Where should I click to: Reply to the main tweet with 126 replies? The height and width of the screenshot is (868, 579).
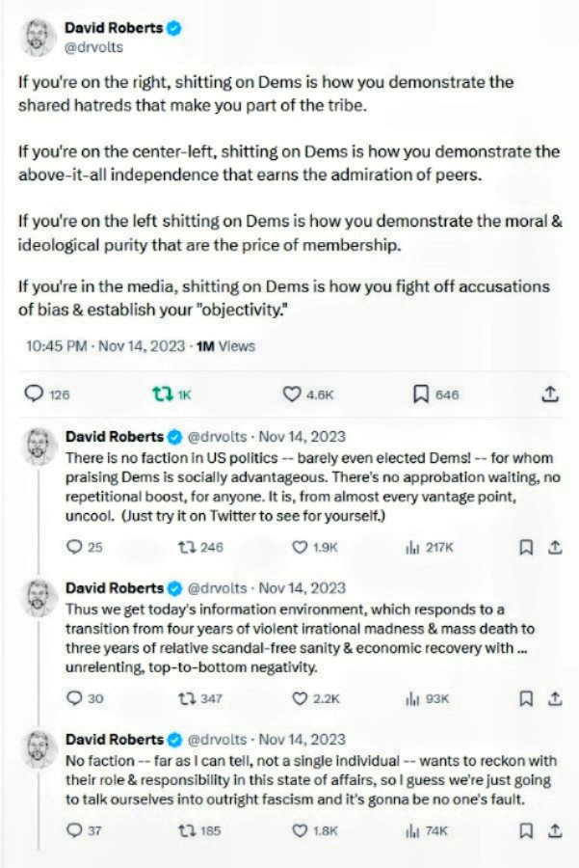[x=34, y=394]
